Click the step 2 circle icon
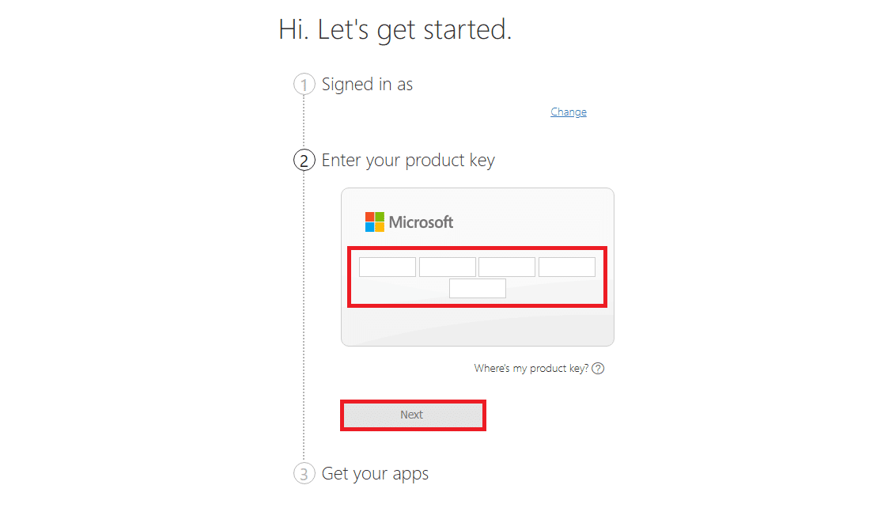Screen dimensions: 881x523 click(x=304, y=161)
